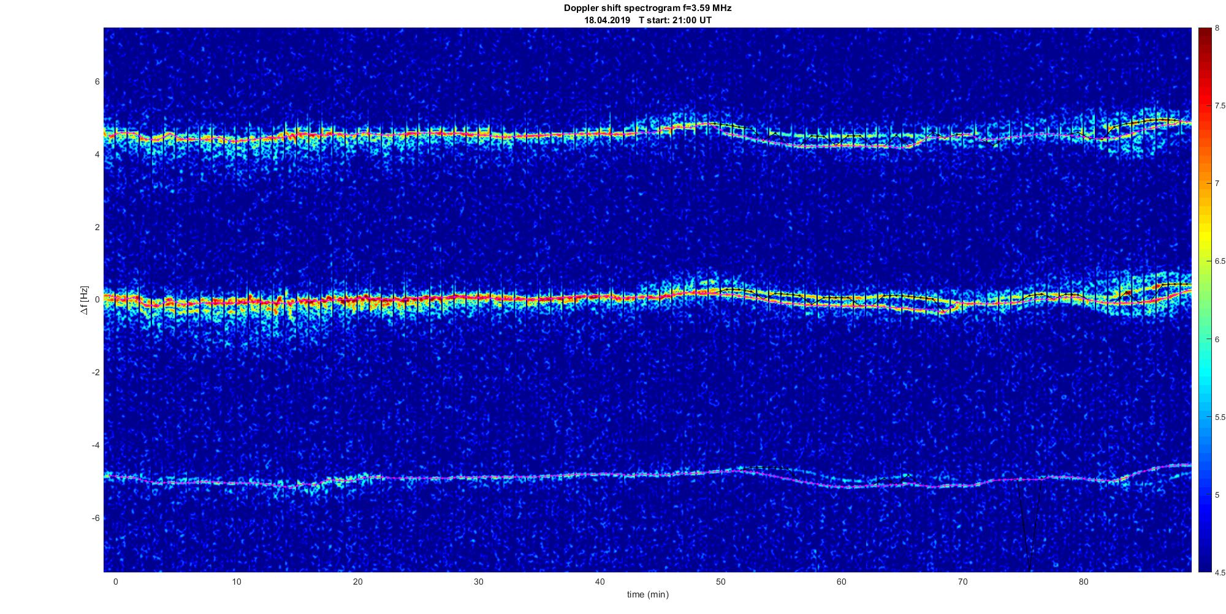Click colorbar tick label '7.5'

(1219, 106)
